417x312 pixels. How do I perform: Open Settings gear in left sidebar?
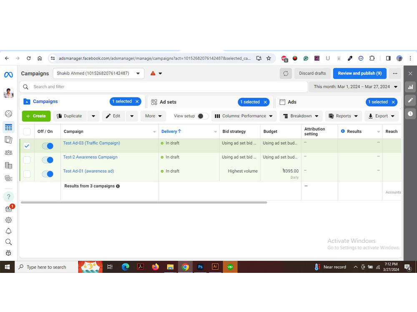(8, 220)
